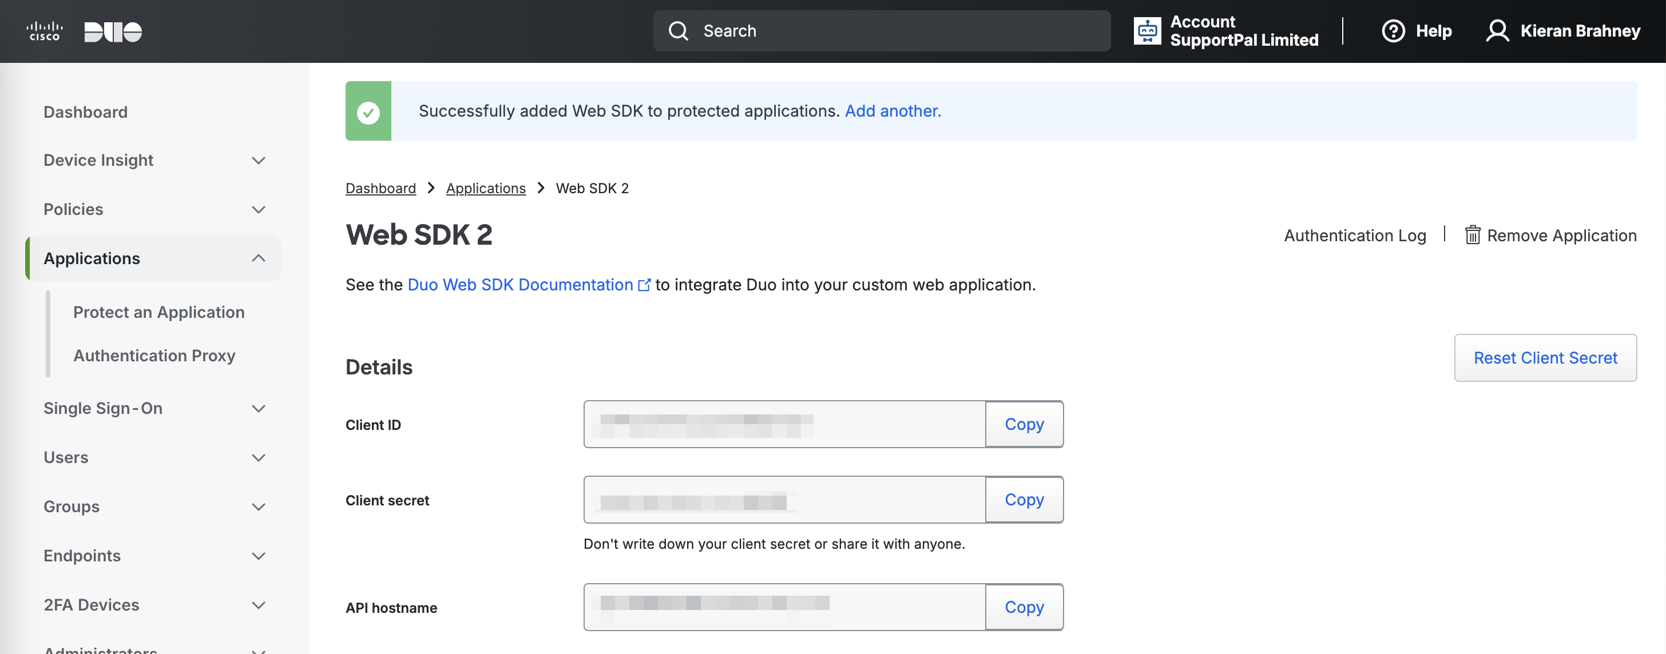Screen dimensions: 1666x654
Task: Click the Client ID value field
Action: coord(784,424)
